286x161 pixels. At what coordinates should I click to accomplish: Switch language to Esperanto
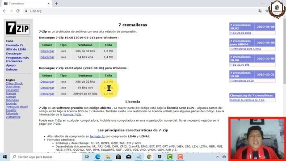pos(13,90)
